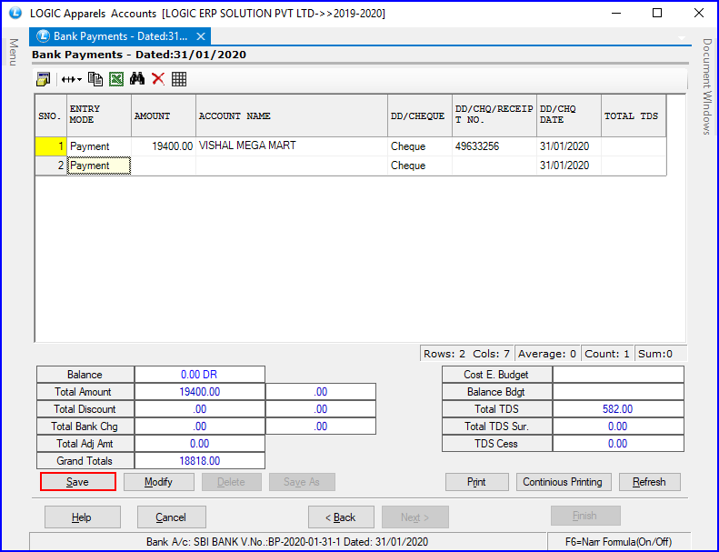Viewport: 719px width, 552px height.
Task: Click the Modify button
Action: [159, 482]
